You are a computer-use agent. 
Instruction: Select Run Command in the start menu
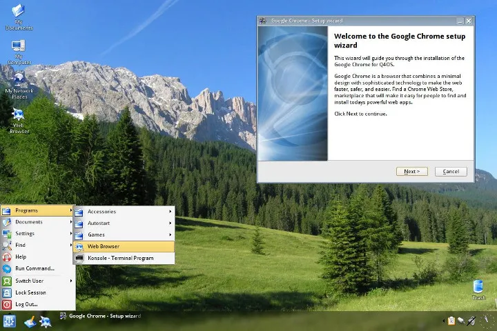point(37,269)
